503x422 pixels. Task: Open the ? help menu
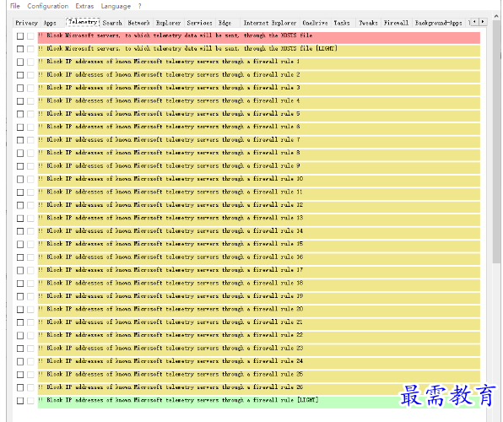(x=139, y=6)
